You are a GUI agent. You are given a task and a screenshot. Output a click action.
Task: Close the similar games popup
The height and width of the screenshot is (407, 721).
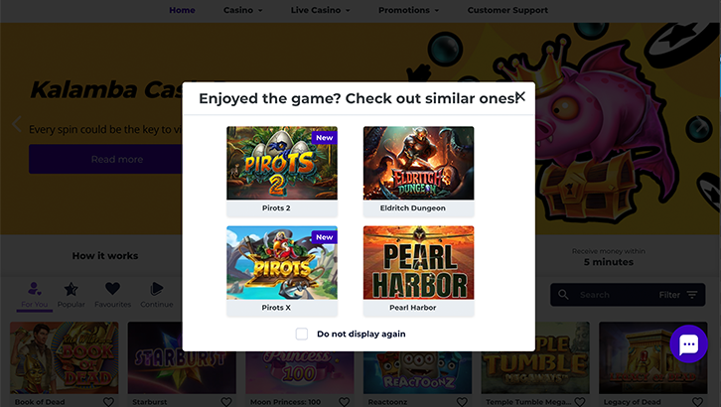click(520, 96)
